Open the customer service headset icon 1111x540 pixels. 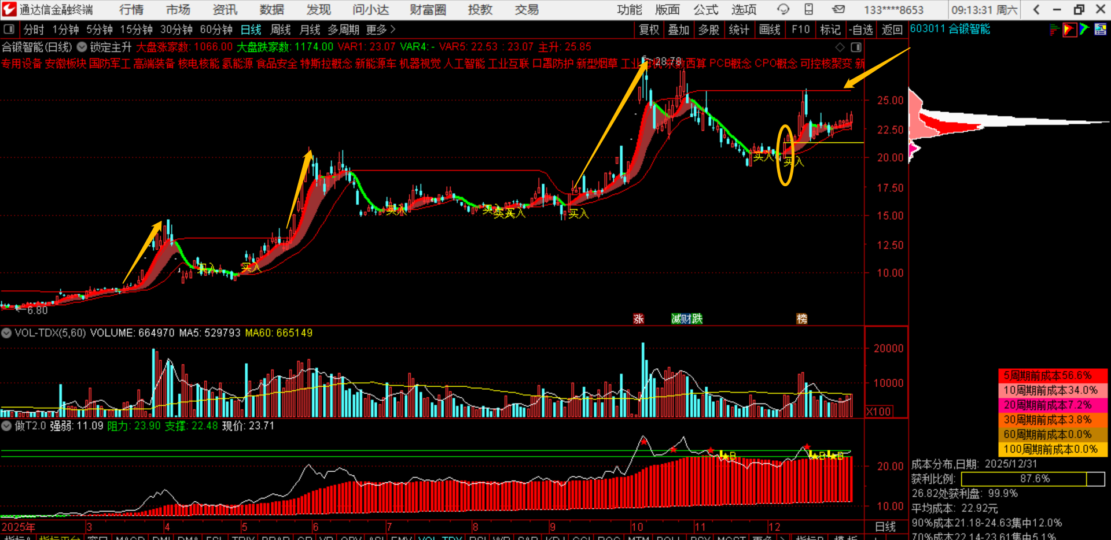783,9
